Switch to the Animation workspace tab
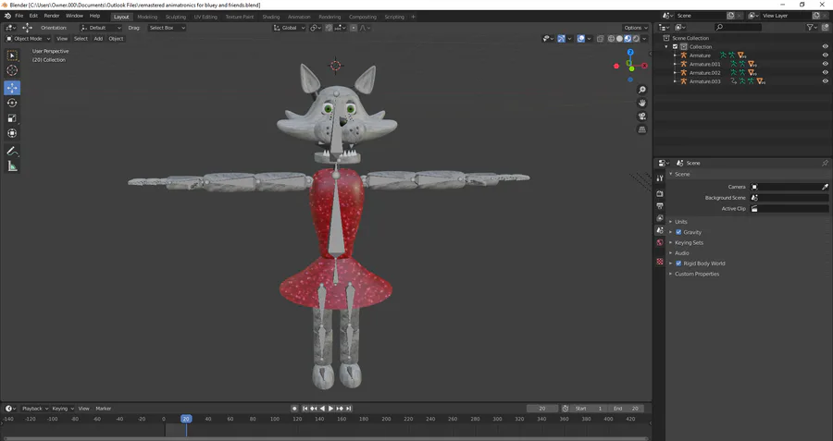Image resolution: width=833 pixels, height=441 pixels. tap(299, 17)
